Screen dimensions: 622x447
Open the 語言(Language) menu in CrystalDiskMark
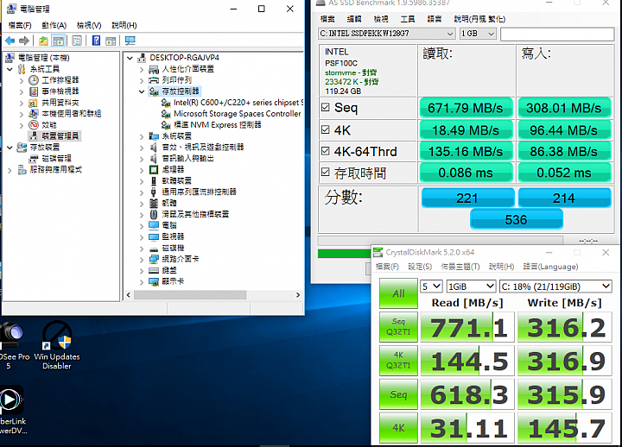click(x=550, y=267)
